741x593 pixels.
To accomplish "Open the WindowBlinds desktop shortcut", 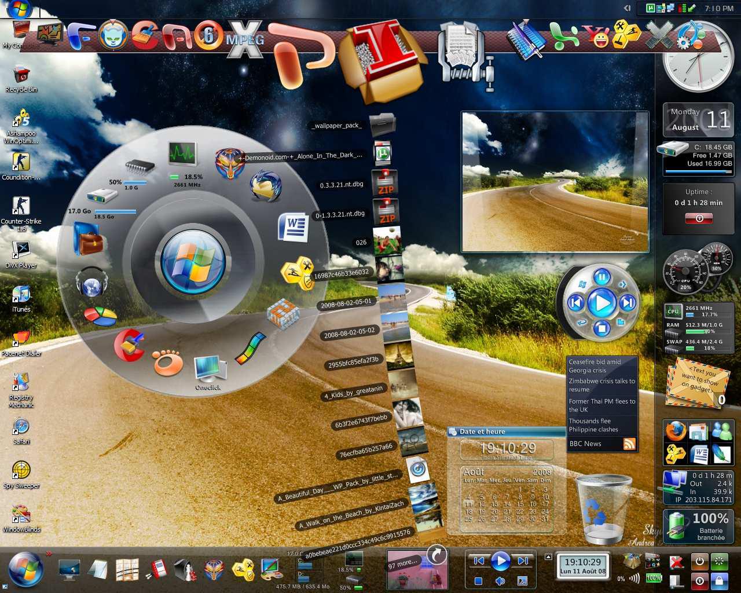I will click(21, 519).
